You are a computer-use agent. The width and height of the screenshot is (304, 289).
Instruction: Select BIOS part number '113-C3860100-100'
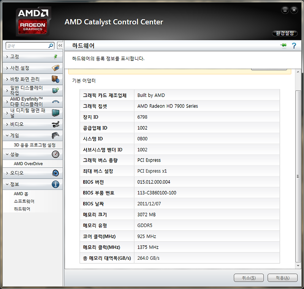157,193
